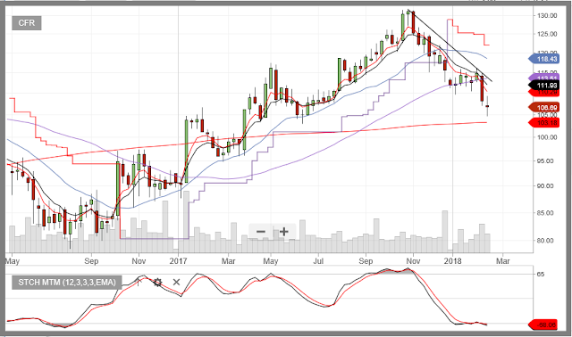Click the 2017 date axis label
Screen dimensions: 572x337
(178, 261)
